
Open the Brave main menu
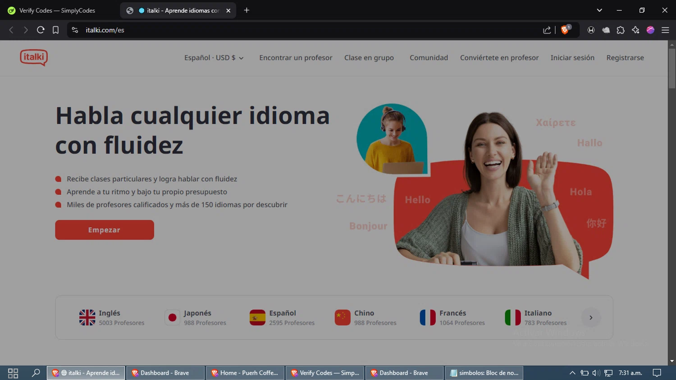[x=665, y=30]
